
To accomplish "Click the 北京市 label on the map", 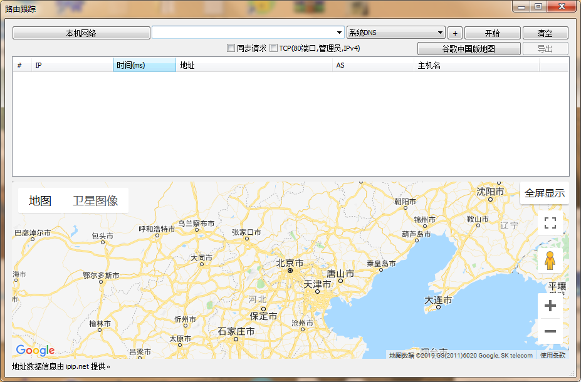I will (x=290, y=263).
